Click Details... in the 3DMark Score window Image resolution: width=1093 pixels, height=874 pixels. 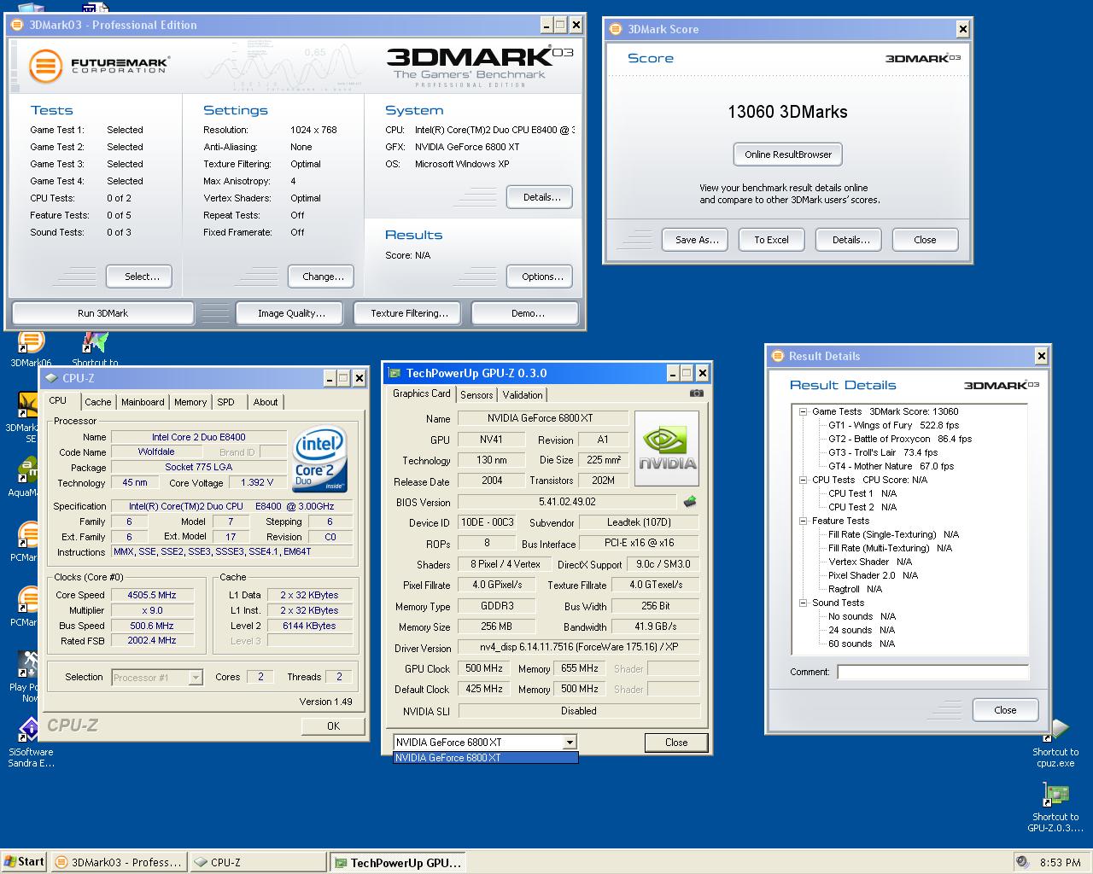tap(849, 240)
